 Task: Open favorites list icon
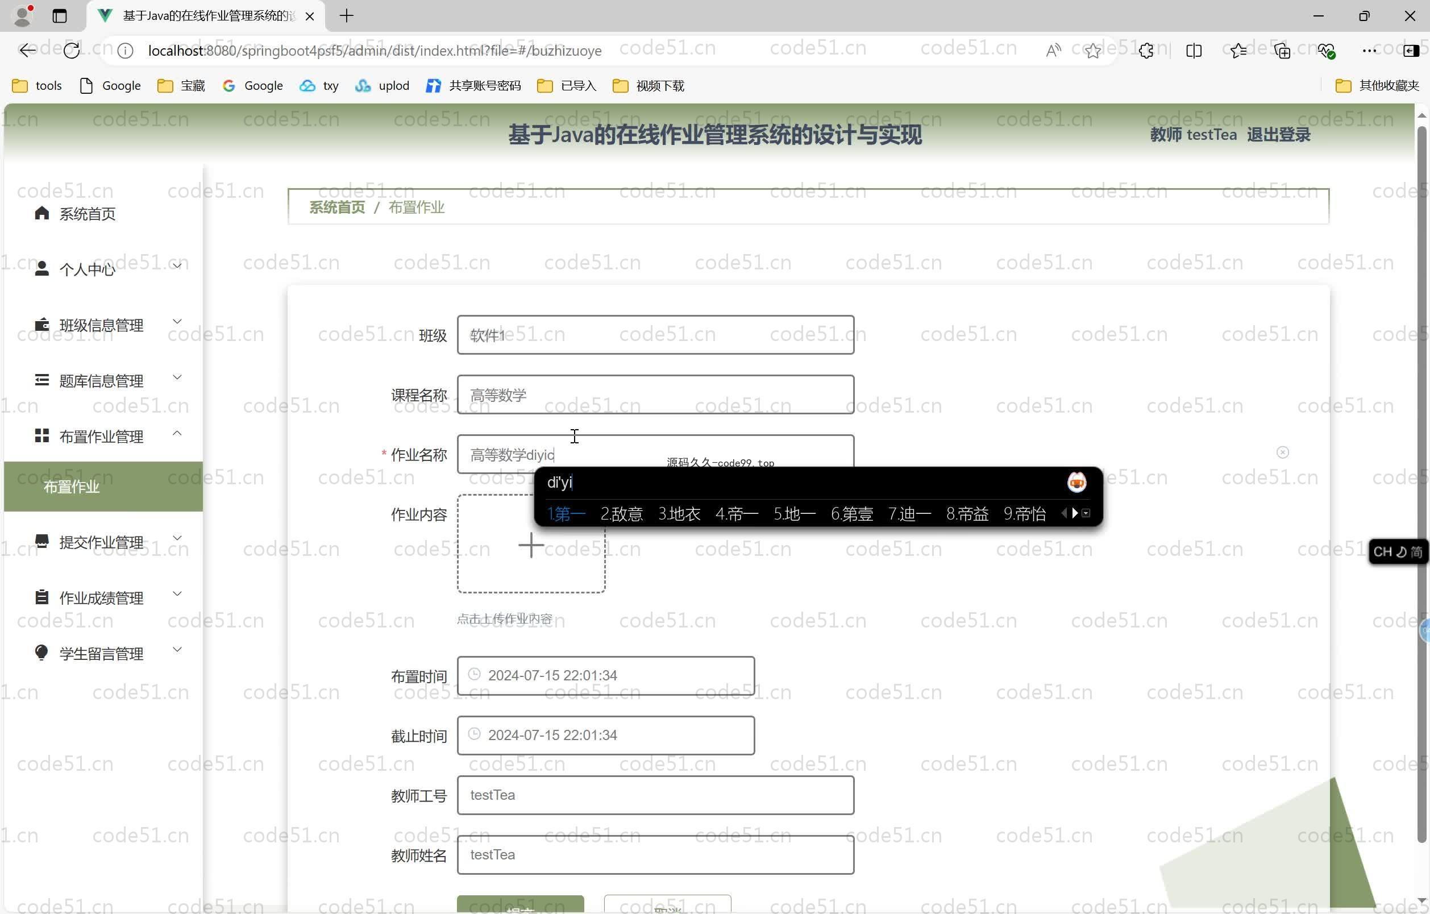tap(1238, 51)
